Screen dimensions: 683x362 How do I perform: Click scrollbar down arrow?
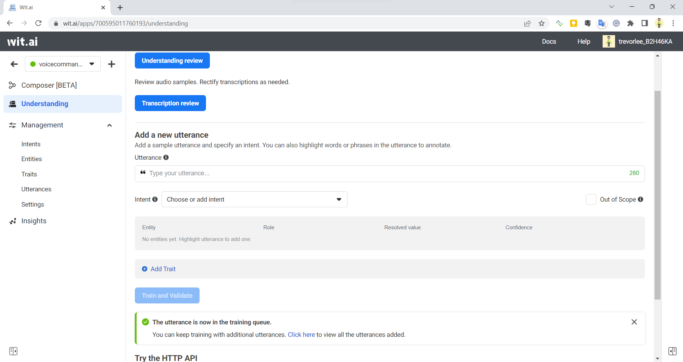tap(657, 358)
